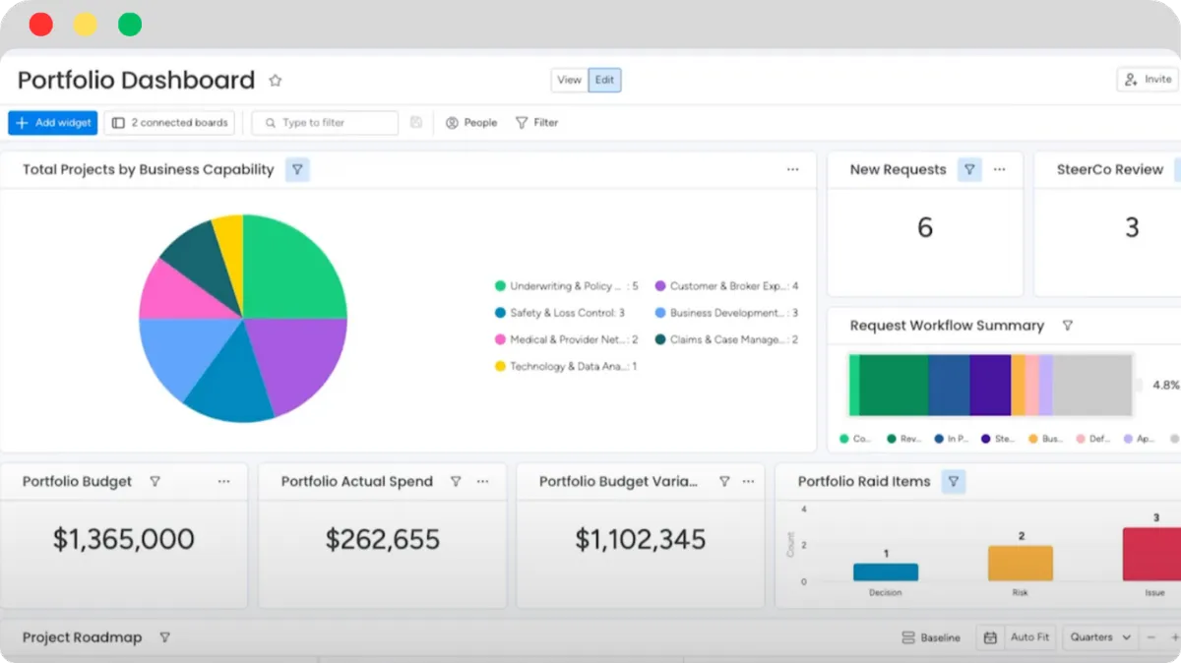Click the Business Development legend entry
This screenshot has width=1181, height=663.
[x=726, y=313]
